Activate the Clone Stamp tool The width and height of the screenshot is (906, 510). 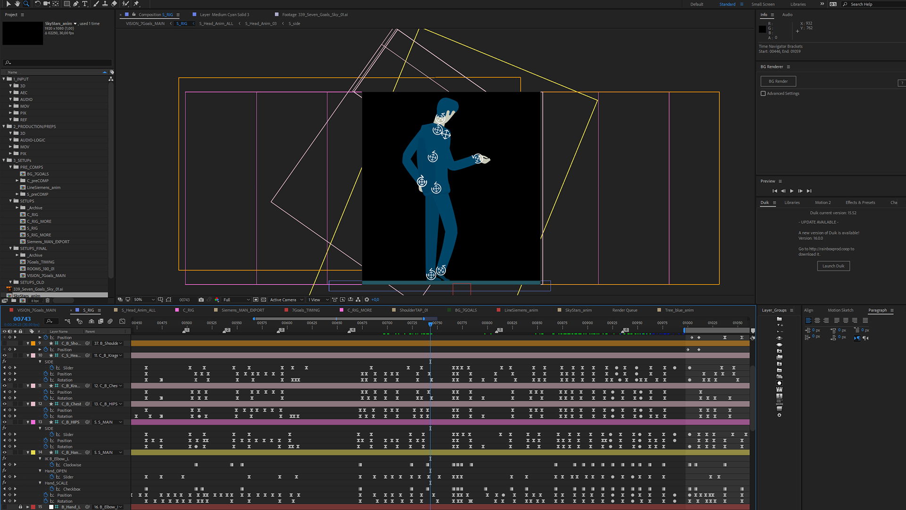coord(105,4)
